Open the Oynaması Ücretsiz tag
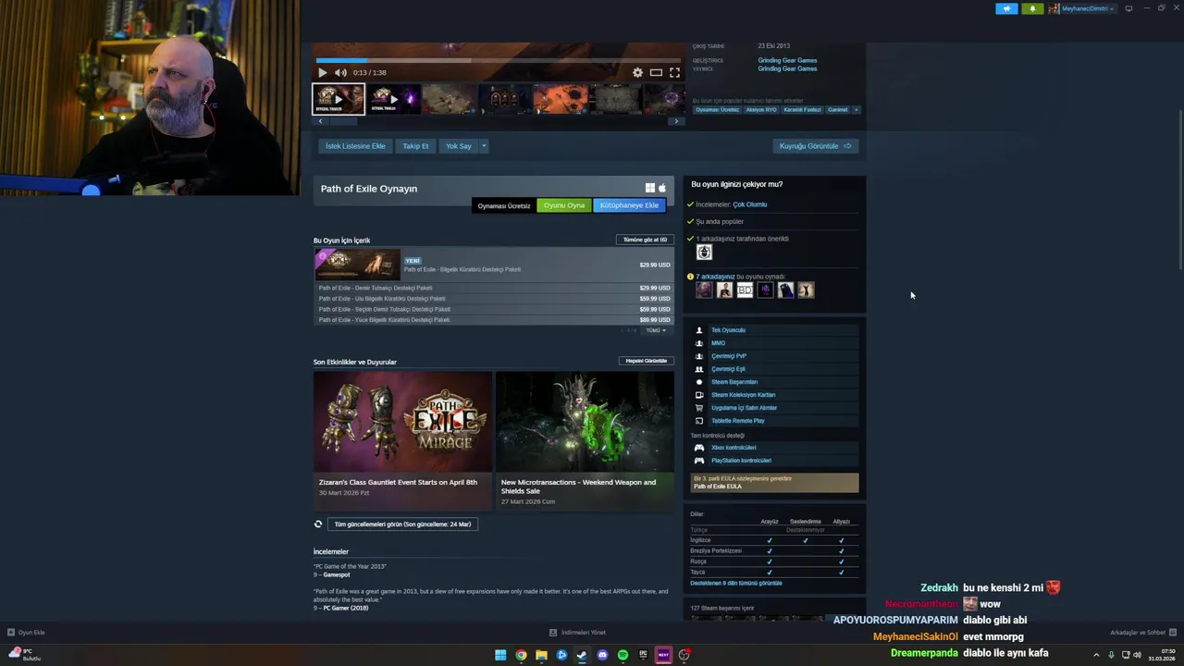The height and width of the screenshot is (666, 1184). [717, 109]
